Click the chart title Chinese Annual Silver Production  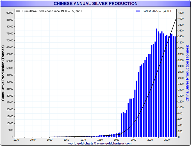pos(95,3)
